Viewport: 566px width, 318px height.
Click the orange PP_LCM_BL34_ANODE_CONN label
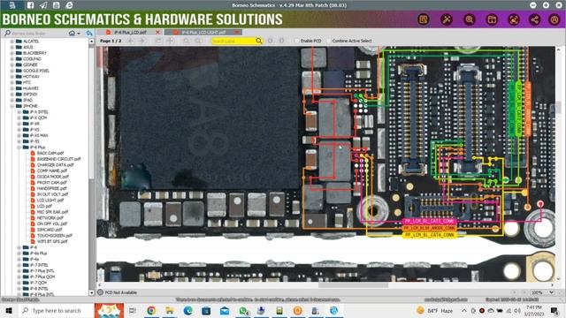(x=429, y=228)
